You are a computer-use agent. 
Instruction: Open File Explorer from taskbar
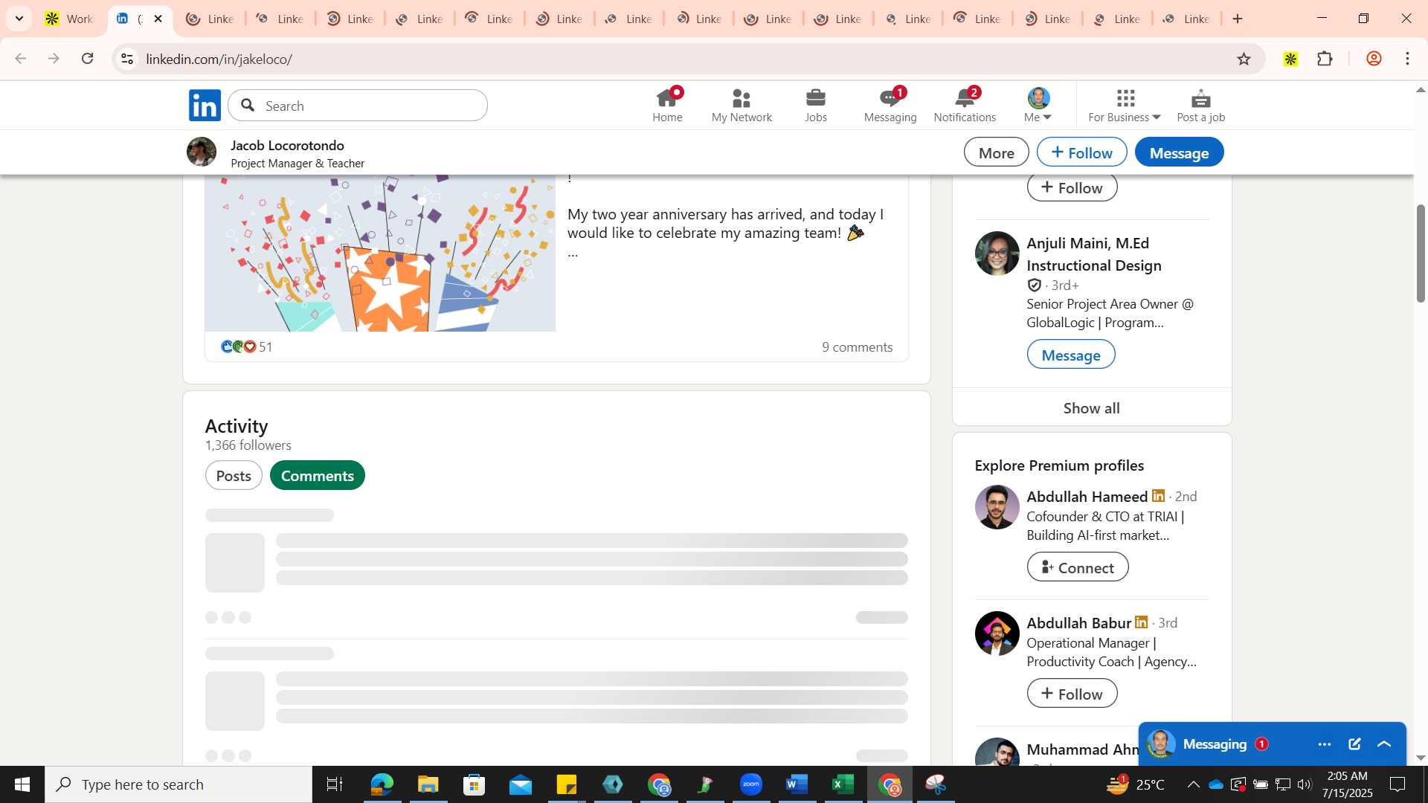tap(428, 784)
